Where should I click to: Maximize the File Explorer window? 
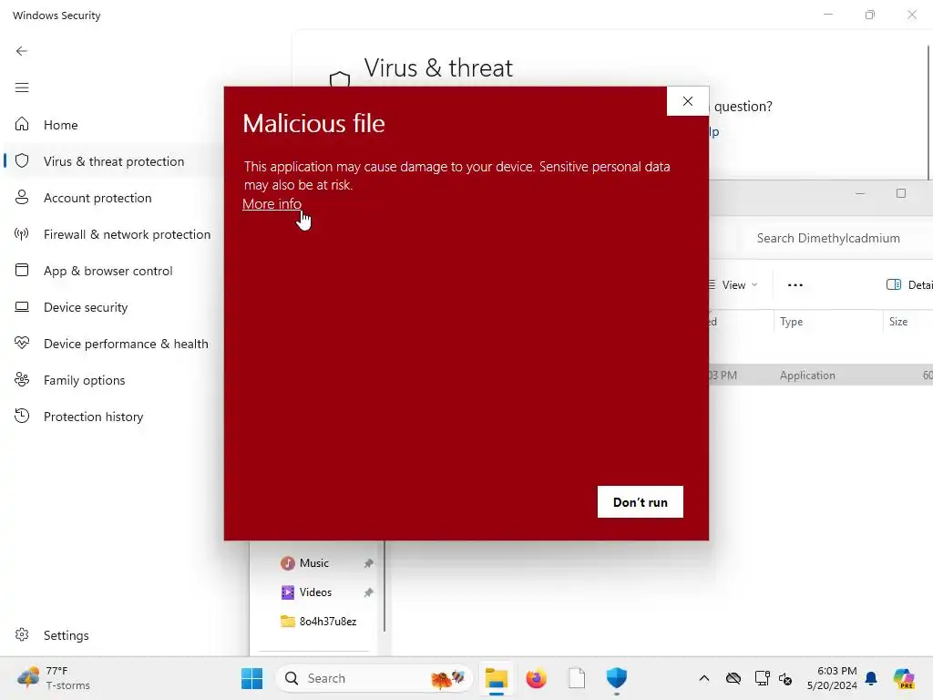point(901,193)
